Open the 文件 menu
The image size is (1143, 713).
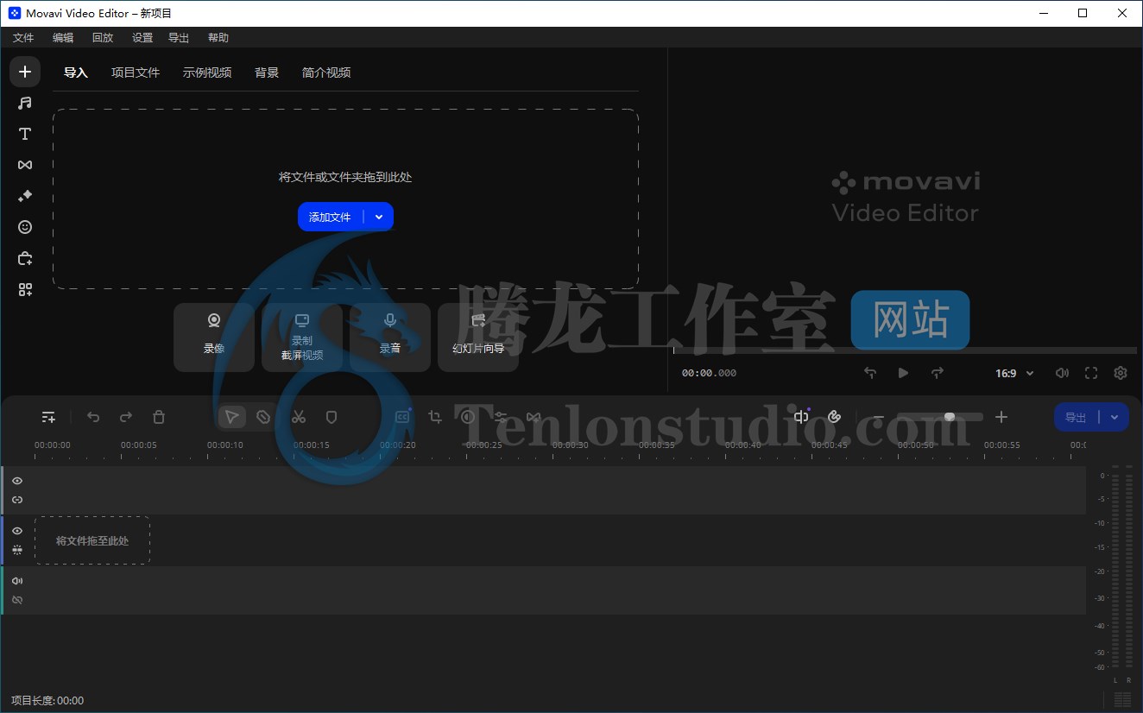point(23,38)
